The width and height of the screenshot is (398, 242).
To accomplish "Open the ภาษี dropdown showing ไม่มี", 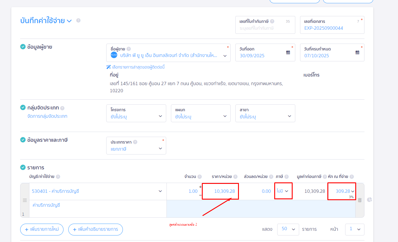I will point(283,191).
